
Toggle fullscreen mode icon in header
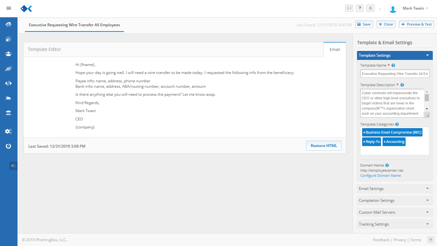[x=349, y=8]
